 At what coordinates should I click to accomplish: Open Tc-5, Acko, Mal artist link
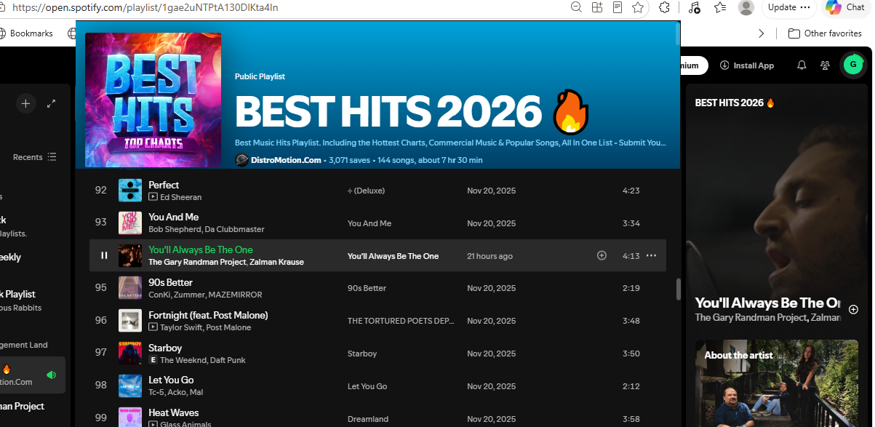(x=176, y=392)
